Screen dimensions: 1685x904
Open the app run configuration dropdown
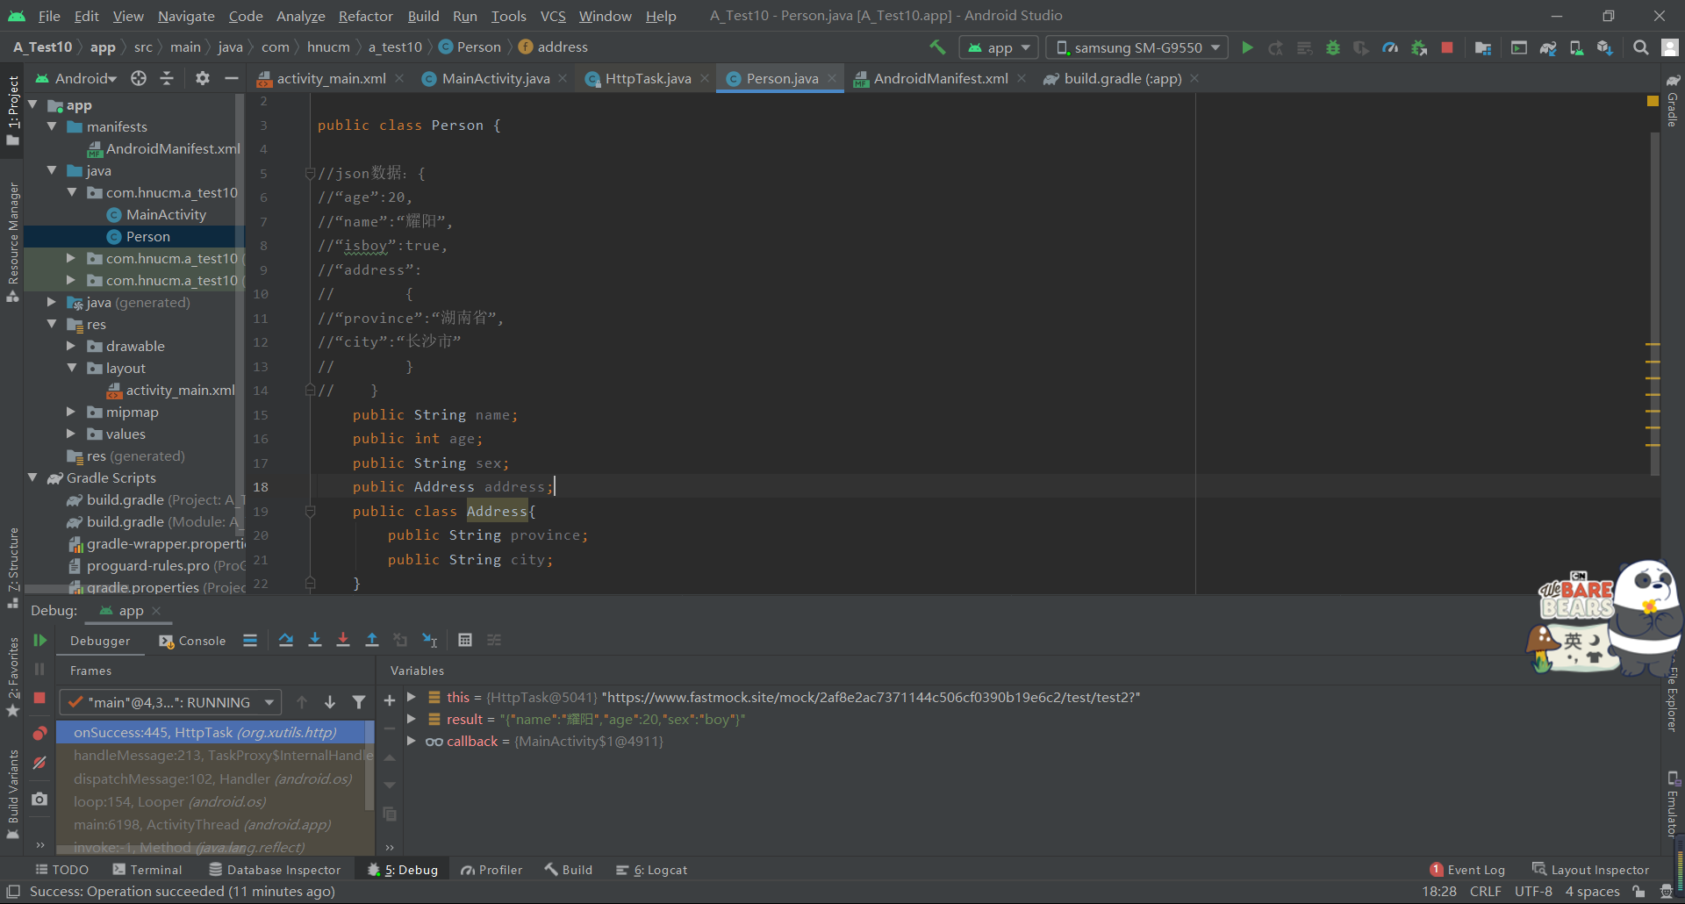pyautogui.click(x=999, y=47)
